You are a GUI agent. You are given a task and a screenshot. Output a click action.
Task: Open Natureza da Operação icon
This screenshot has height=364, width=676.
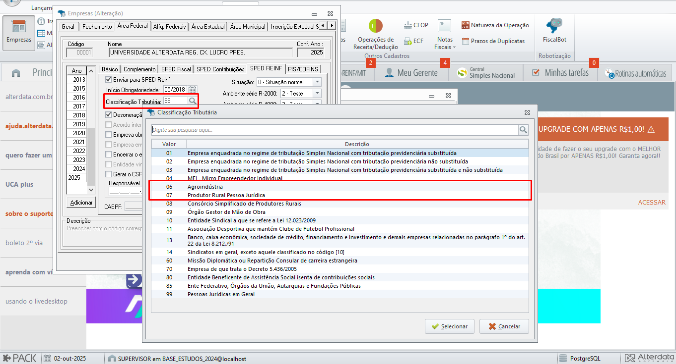[x=495, y=25]
